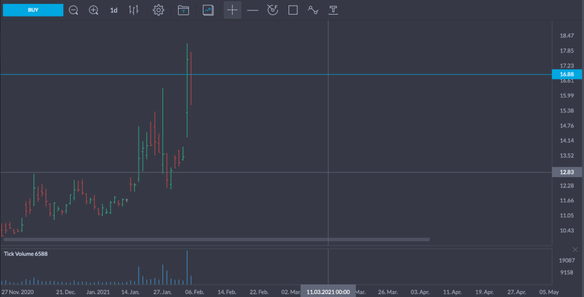Select the horizontal line tool
This screenshot has height=297, width=584.
pyautogui.click(x=252, y=10)
